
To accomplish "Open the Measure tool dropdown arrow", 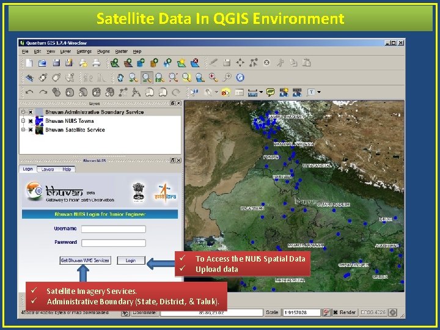I will coord(261,92).
